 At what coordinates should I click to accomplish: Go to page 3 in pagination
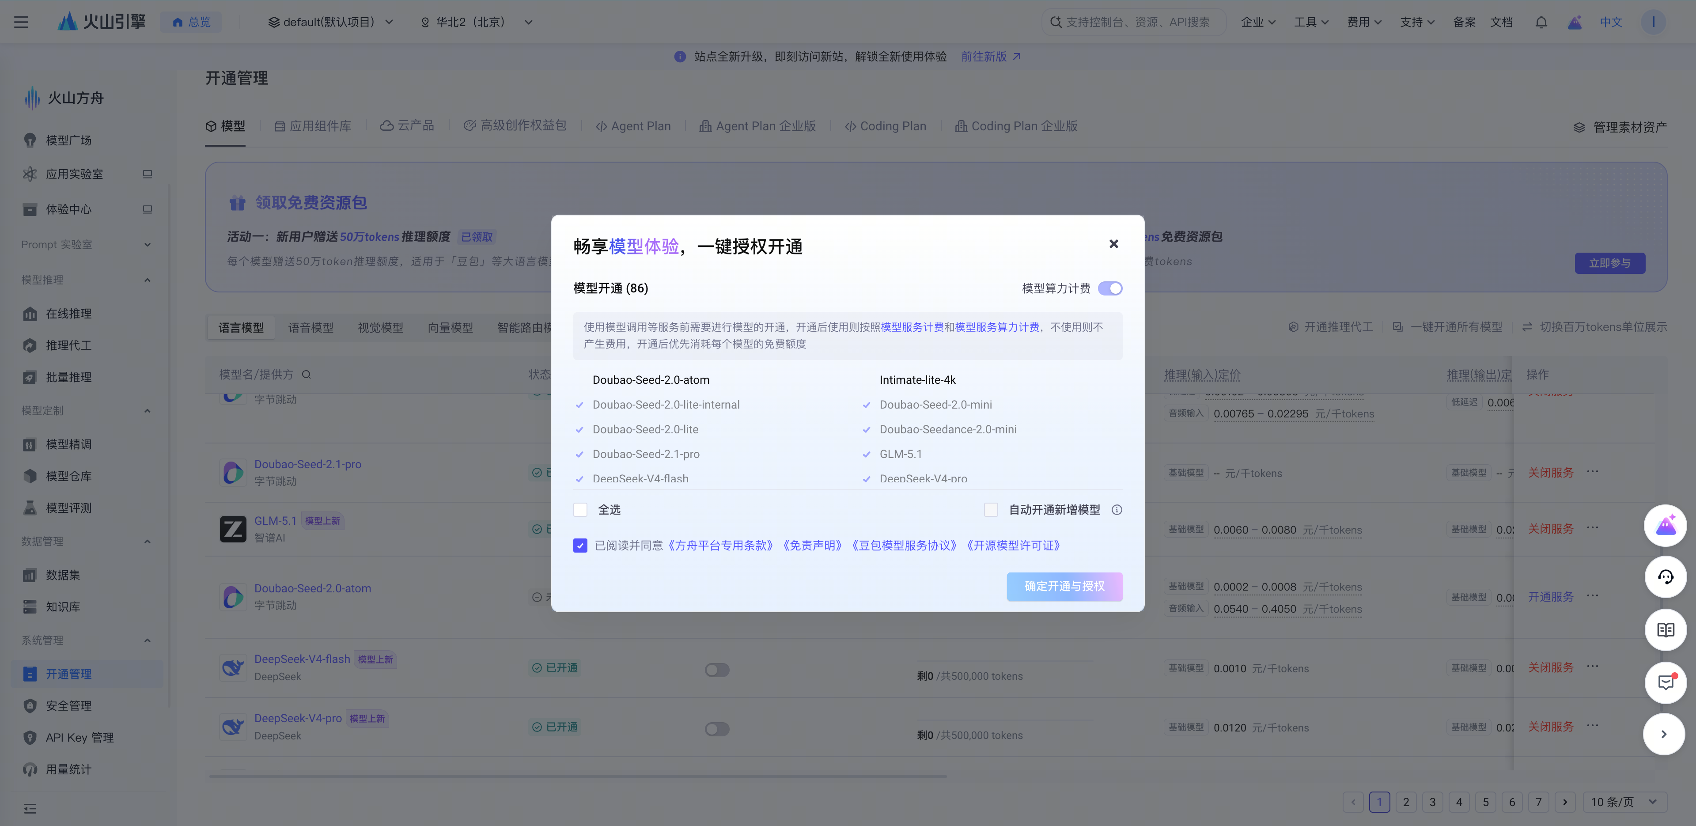(1433, 802)
